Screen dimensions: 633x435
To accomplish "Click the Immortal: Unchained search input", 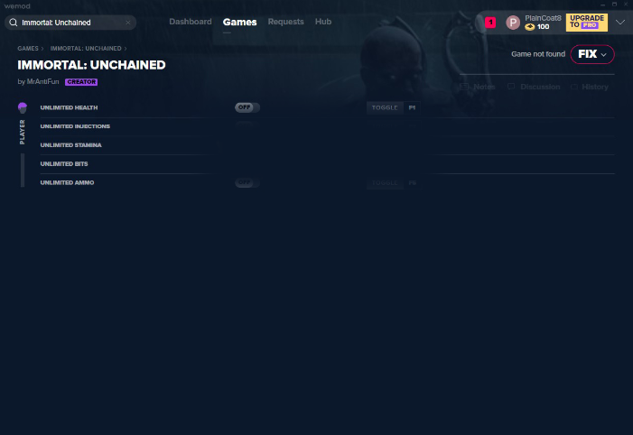I will (x=71, y=23).
